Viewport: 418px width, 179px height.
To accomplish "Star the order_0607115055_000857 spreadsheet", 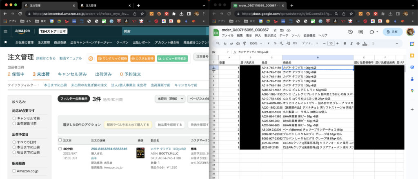I will pyautogui.click(x=275, y=30).
